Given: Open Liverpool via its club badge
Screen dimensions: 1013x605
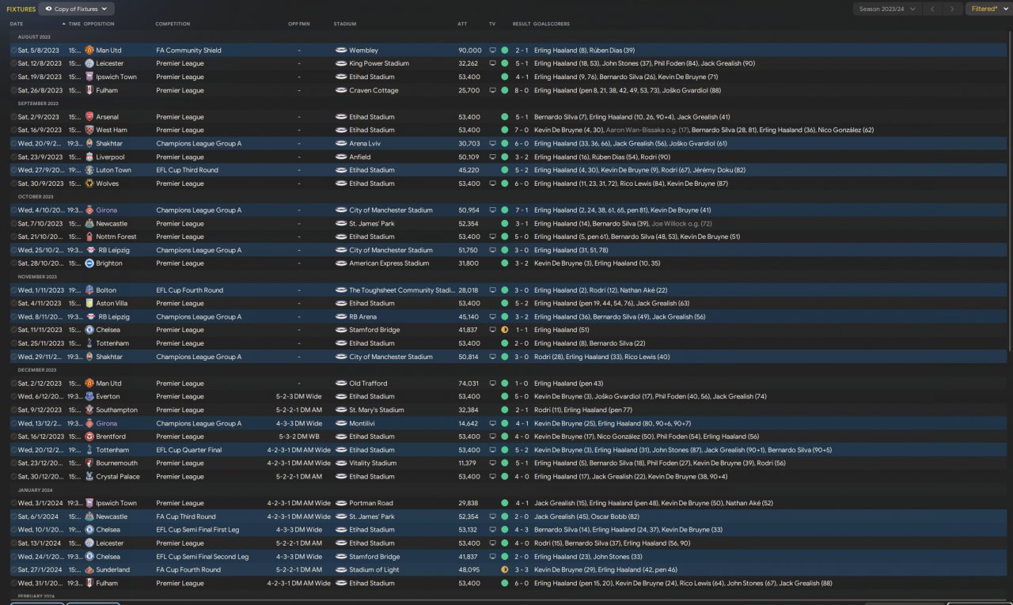Looking at the screenshot, I should tap(89, 157).
